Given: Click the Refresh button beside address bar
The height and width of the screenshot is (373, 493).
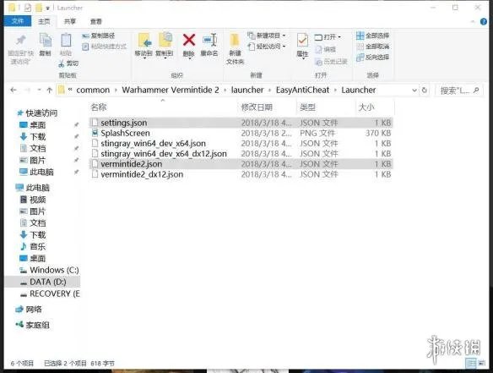Looking at the screenshot, I should 424,91.
